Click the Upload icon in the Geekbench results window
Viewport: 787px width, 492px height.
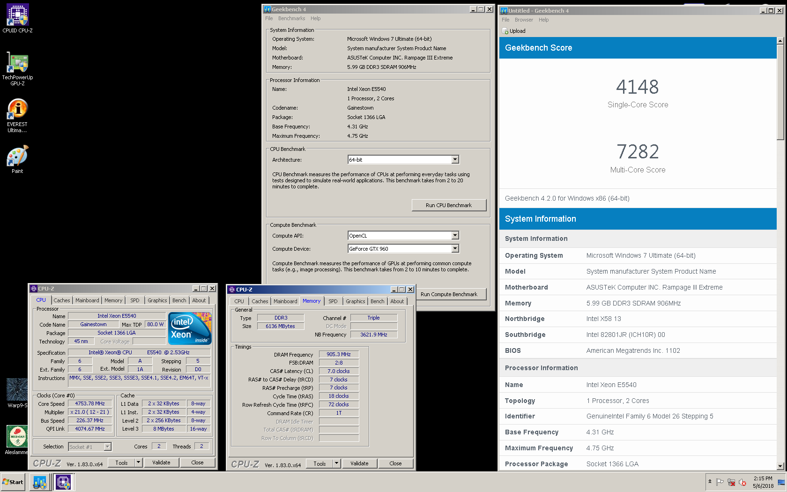point(505,31)
